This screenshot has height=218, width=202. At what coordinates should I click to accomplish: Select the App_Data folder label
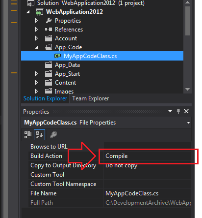pyautogui.click(x=67, y=65)
